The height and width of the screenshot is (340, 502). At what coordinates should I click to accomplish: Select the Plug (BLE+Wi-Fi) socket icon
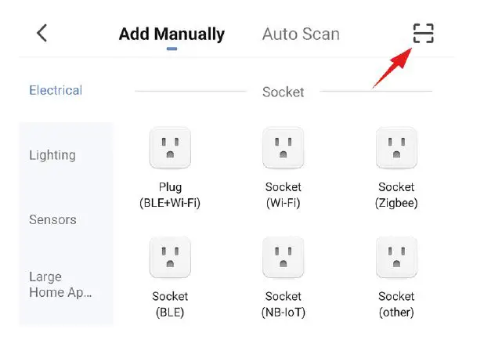coord(170,147)
